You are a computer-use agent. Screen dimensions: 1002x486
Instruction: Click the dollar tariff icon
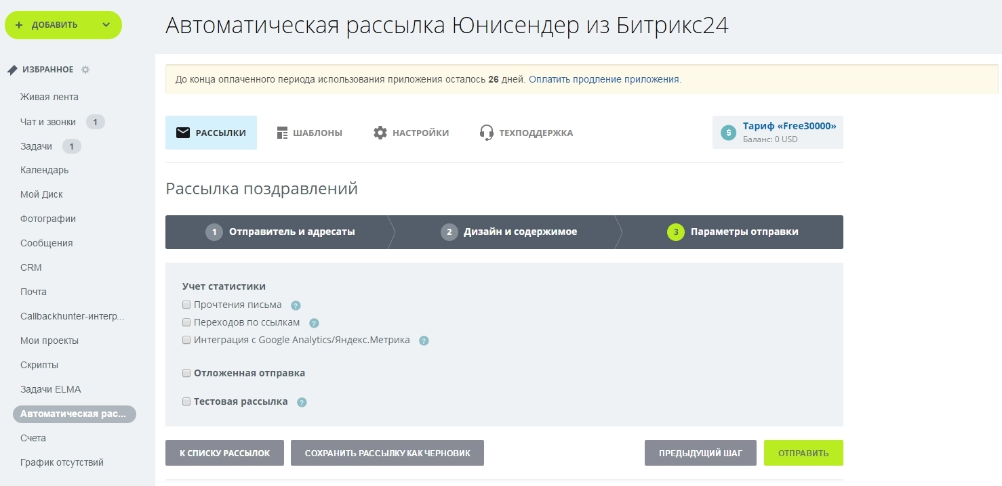(x=728, y=133)
